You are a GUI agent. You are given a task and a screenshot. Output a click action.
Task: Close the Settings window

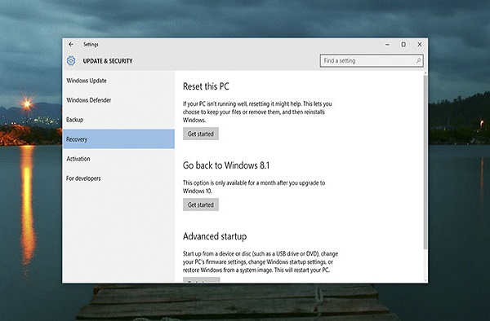(420, 44)
